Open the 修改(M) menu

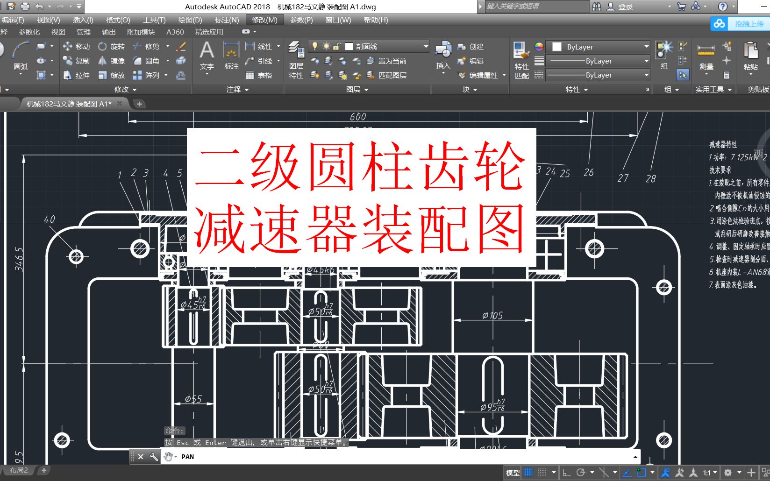(x=264, y=20)
